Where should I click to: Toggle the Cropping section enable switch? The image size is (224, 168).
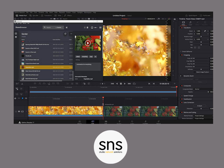pos(182,55)
